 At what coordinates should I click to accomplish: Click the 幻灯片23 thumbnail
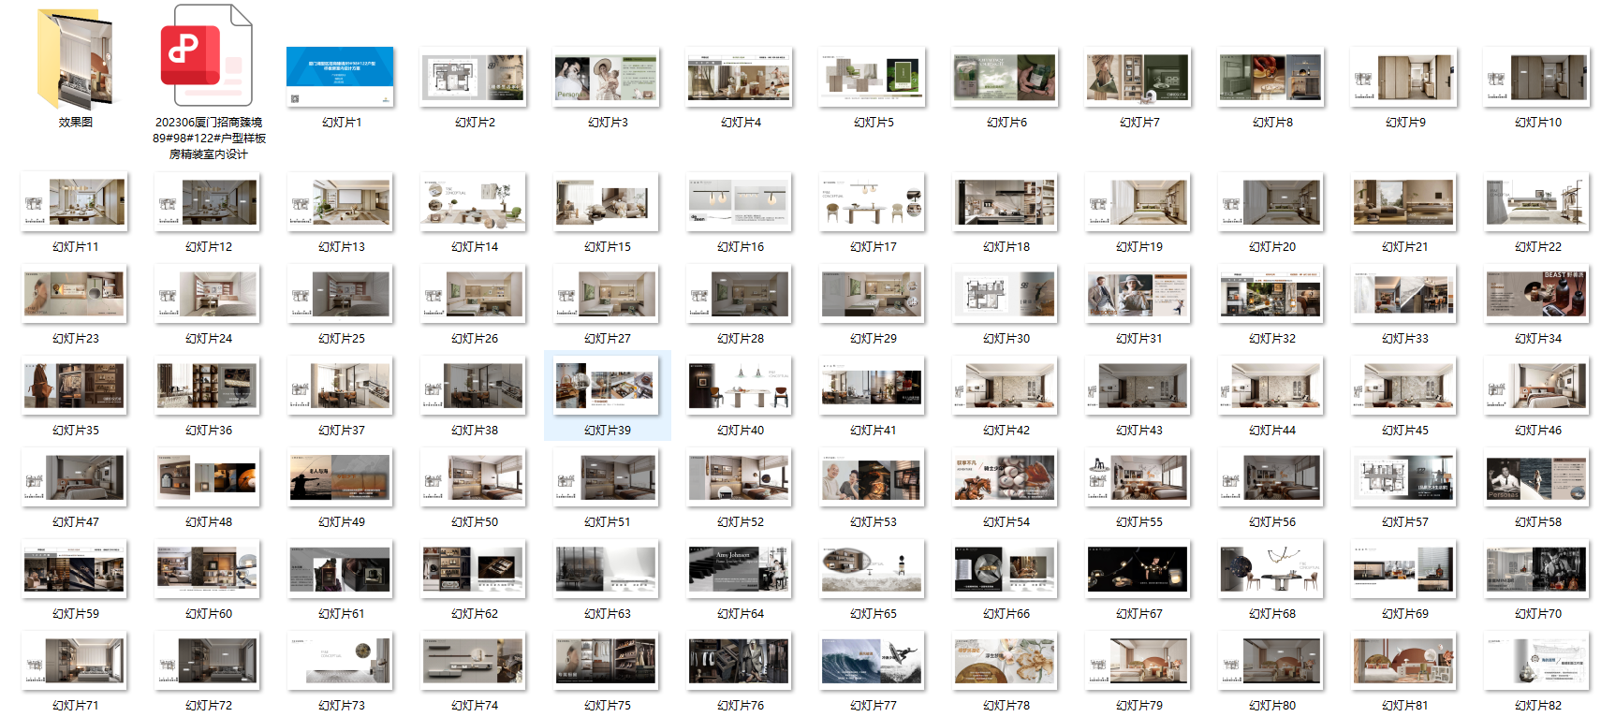[75, 294]
